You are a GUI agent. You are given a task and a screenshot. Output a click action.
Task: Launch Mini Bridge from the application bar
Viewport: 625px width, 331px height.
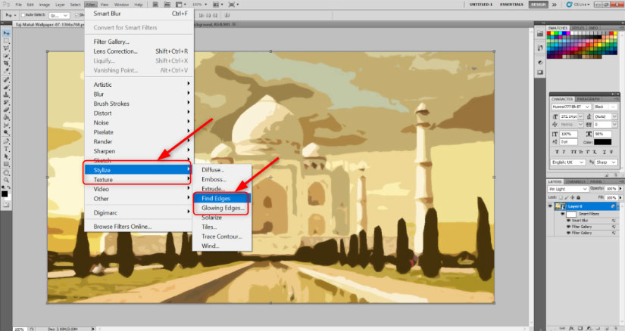[x=167, y=5]
